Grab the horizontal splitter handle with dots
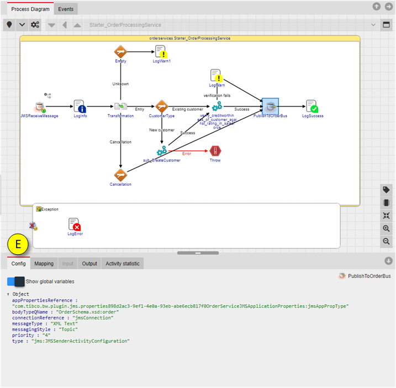 click(x=198, y=253)
